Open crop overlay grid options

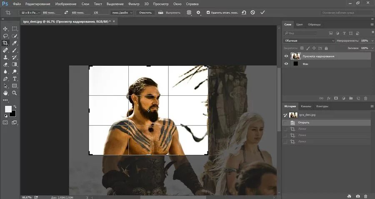pos(189,12)
